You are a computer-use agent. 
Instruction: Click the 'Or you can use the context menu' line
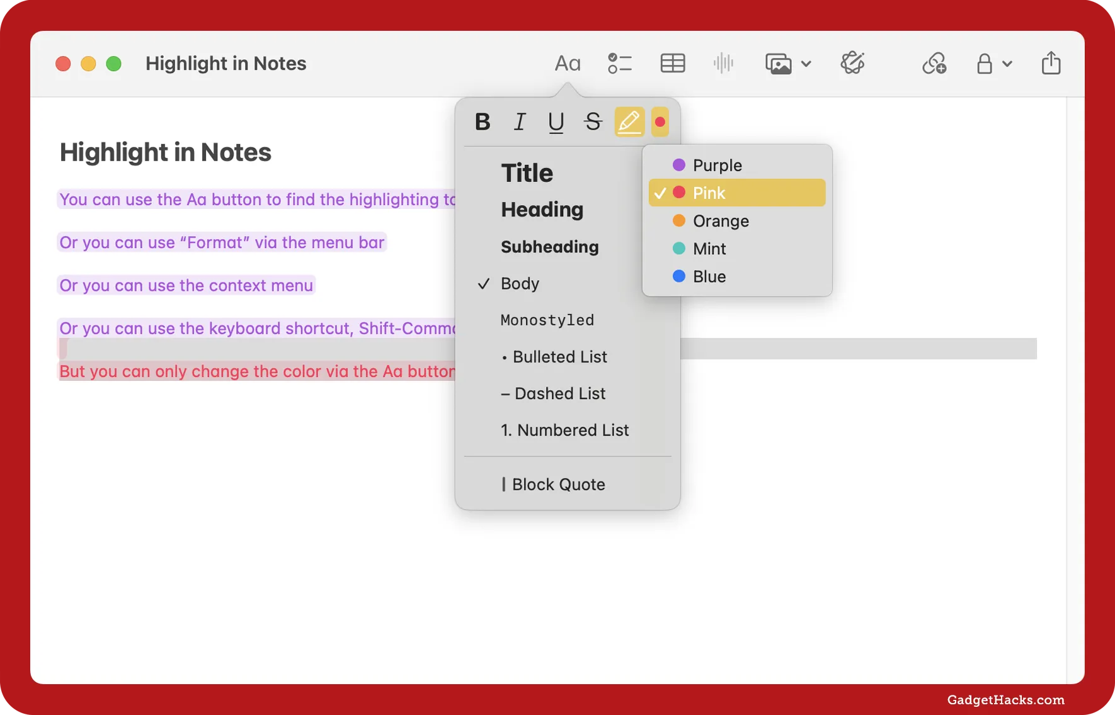[x=186, y=285]
